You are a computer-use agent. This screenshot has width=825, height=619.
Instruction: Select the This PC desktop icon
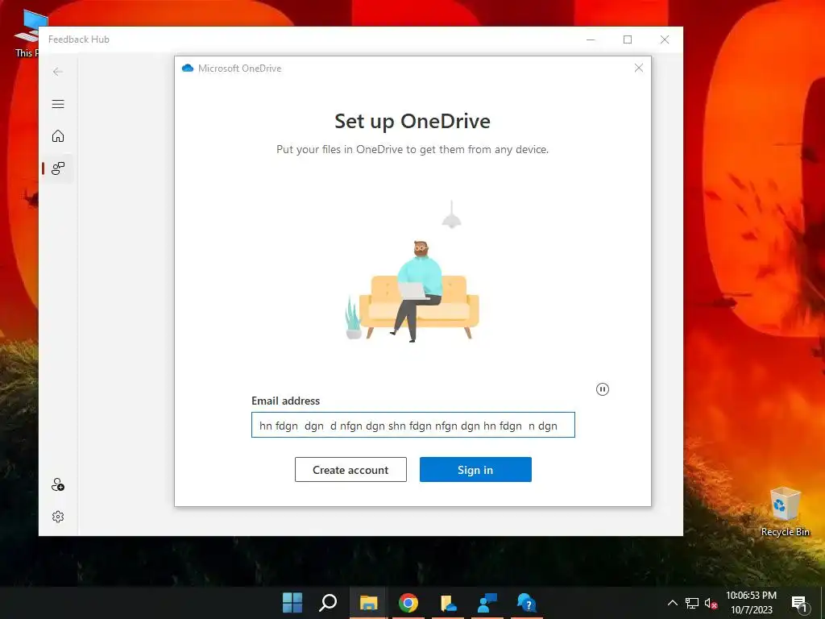tap(27, 34)
